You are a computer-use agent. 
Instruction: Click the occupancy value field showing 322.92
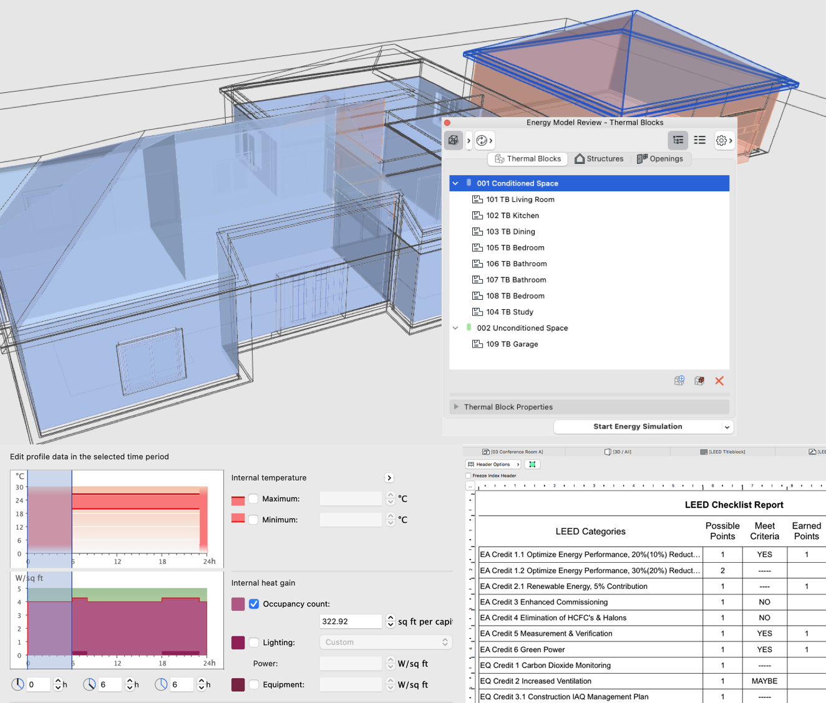coord(351,621)
